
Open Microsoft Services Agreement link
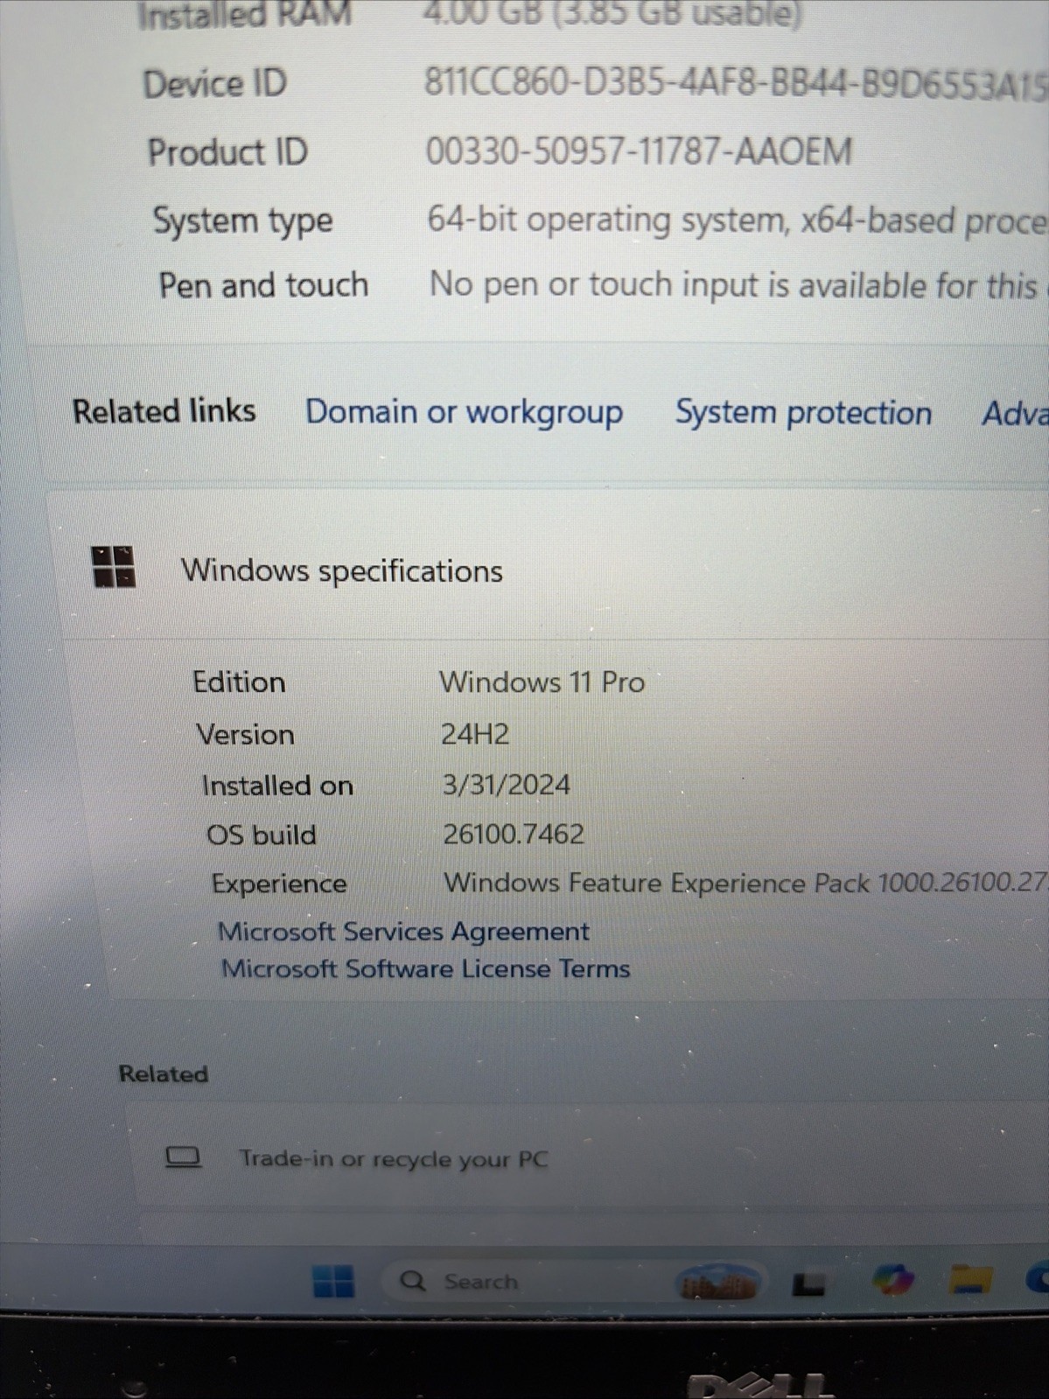pyautogui.click(x=403, y=932)
